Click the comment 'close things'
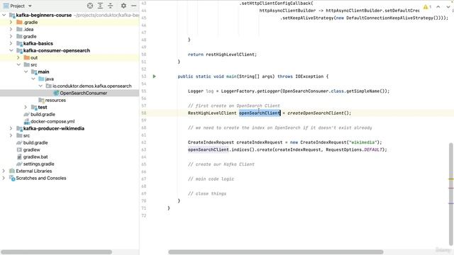Screen dimensions: 454x255 (207, 193)
